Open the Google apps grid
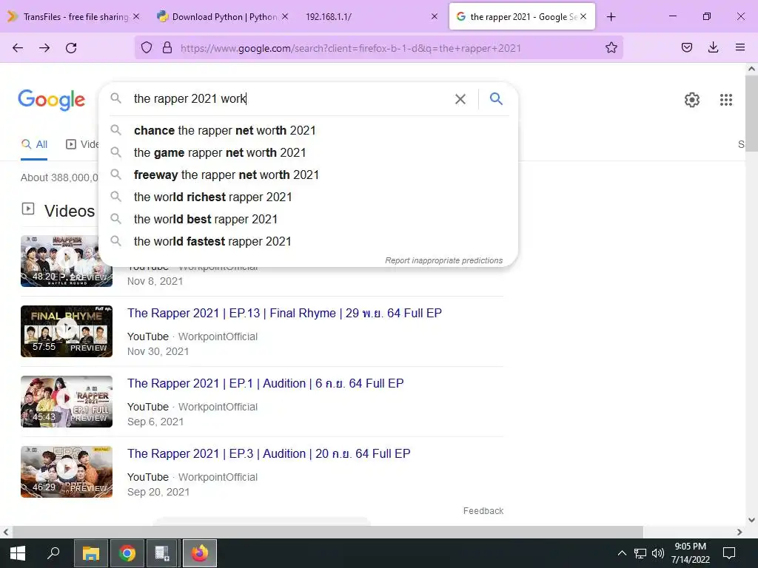 click(725, 100)
